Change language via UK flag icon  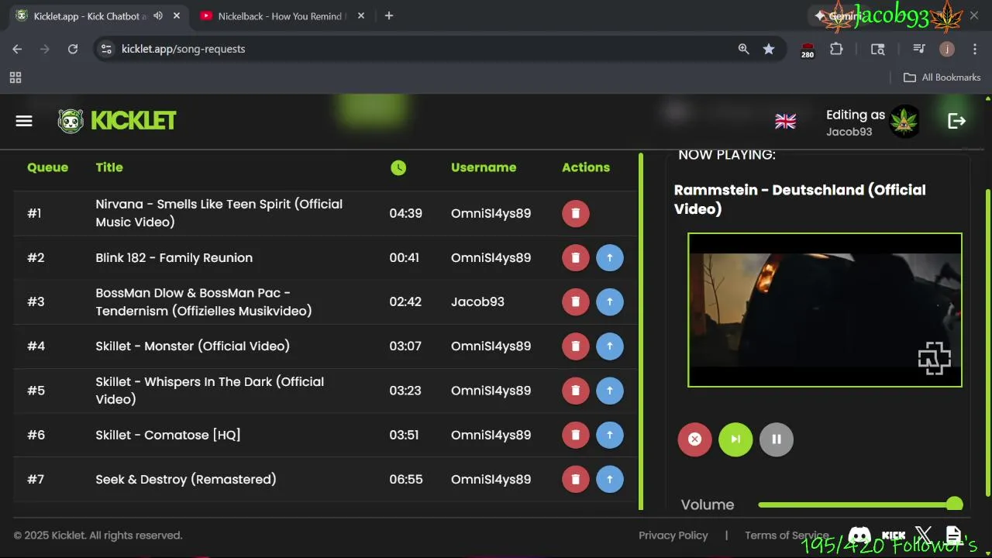point(785,121)
